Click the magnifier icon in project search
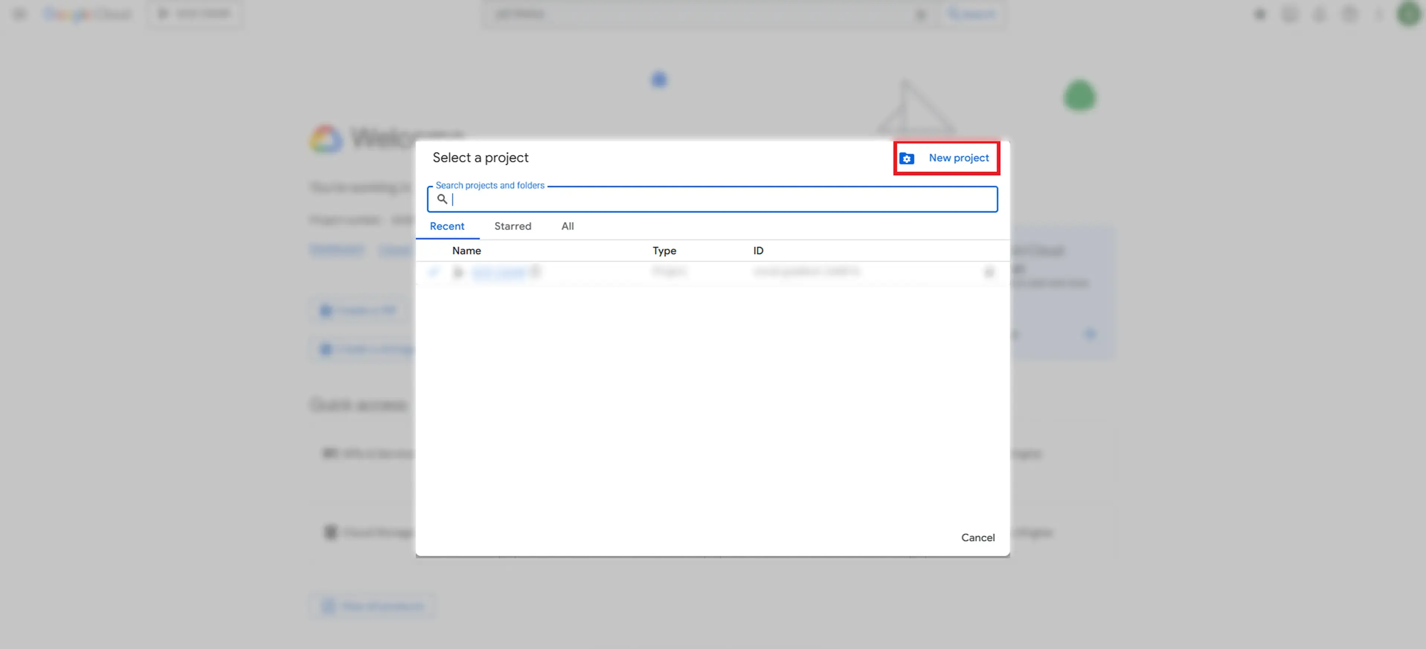The height and width of the screenshot is (649, 1426). 442,199
